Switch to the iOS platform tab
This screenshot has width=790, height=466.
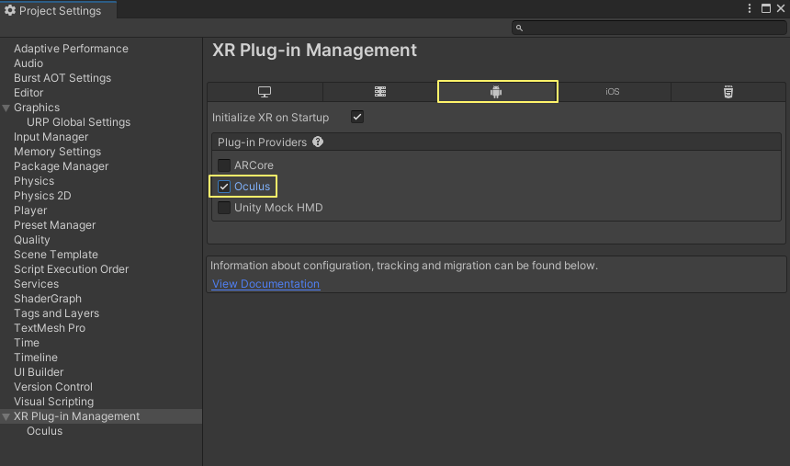[613, 92]
